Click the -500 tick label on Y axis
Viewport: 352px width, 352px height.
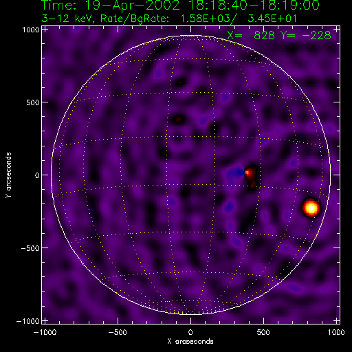[30, 248]
